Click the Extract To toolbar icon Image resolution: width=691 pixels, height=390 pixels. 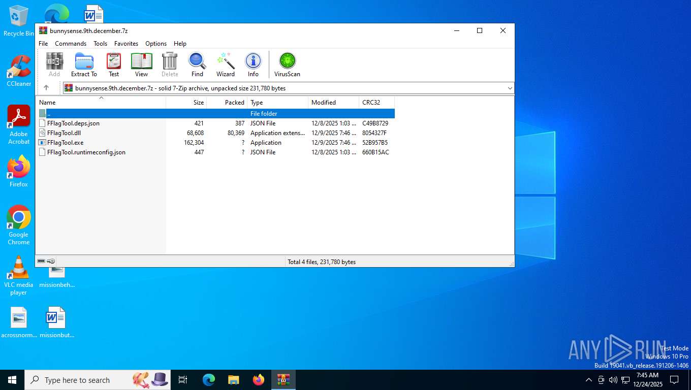click(x=84, y=64)
